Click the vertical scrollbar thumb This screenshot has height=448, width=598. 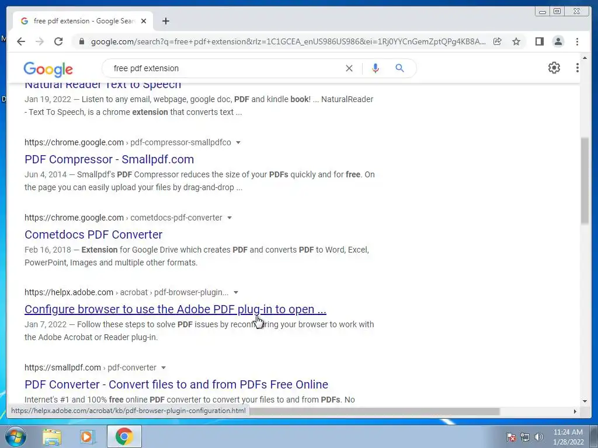585,181
